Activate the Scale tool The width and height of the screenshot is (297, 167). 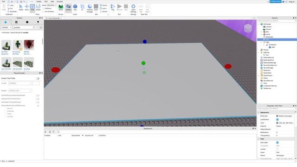[32, 7]
